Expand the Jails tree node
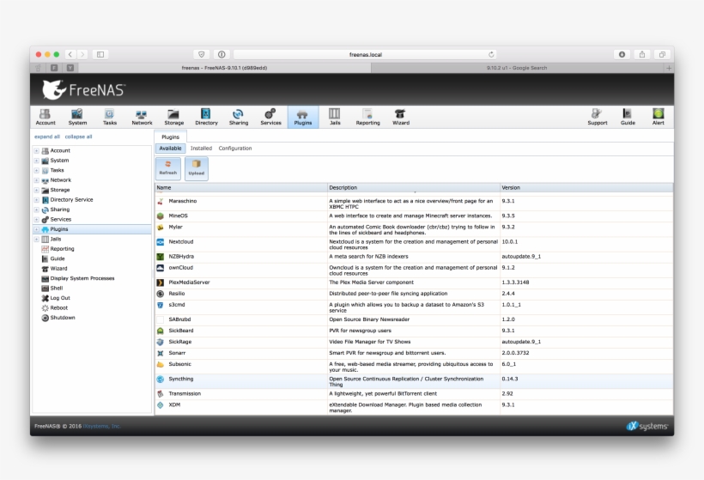Image resolution: width=704 pixels, height=480 pixels. (x=36, y=240)
